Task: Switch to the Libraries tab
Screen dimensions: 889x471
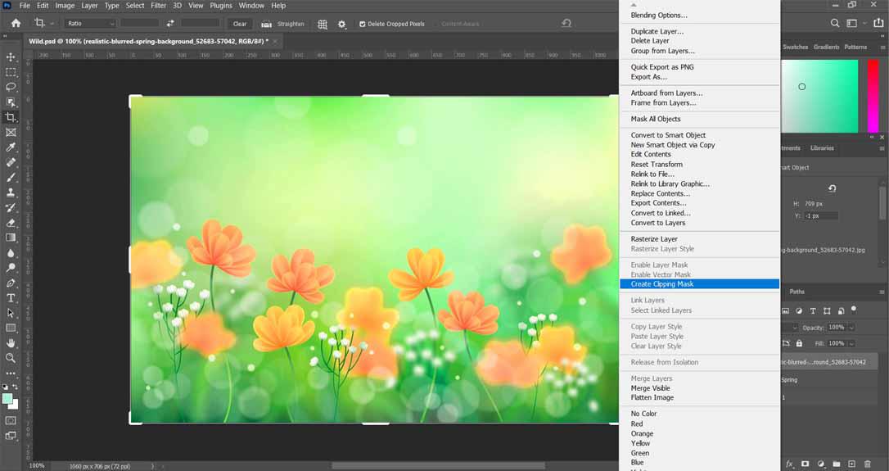Action: pyautogui.click(x=822, y=148)
